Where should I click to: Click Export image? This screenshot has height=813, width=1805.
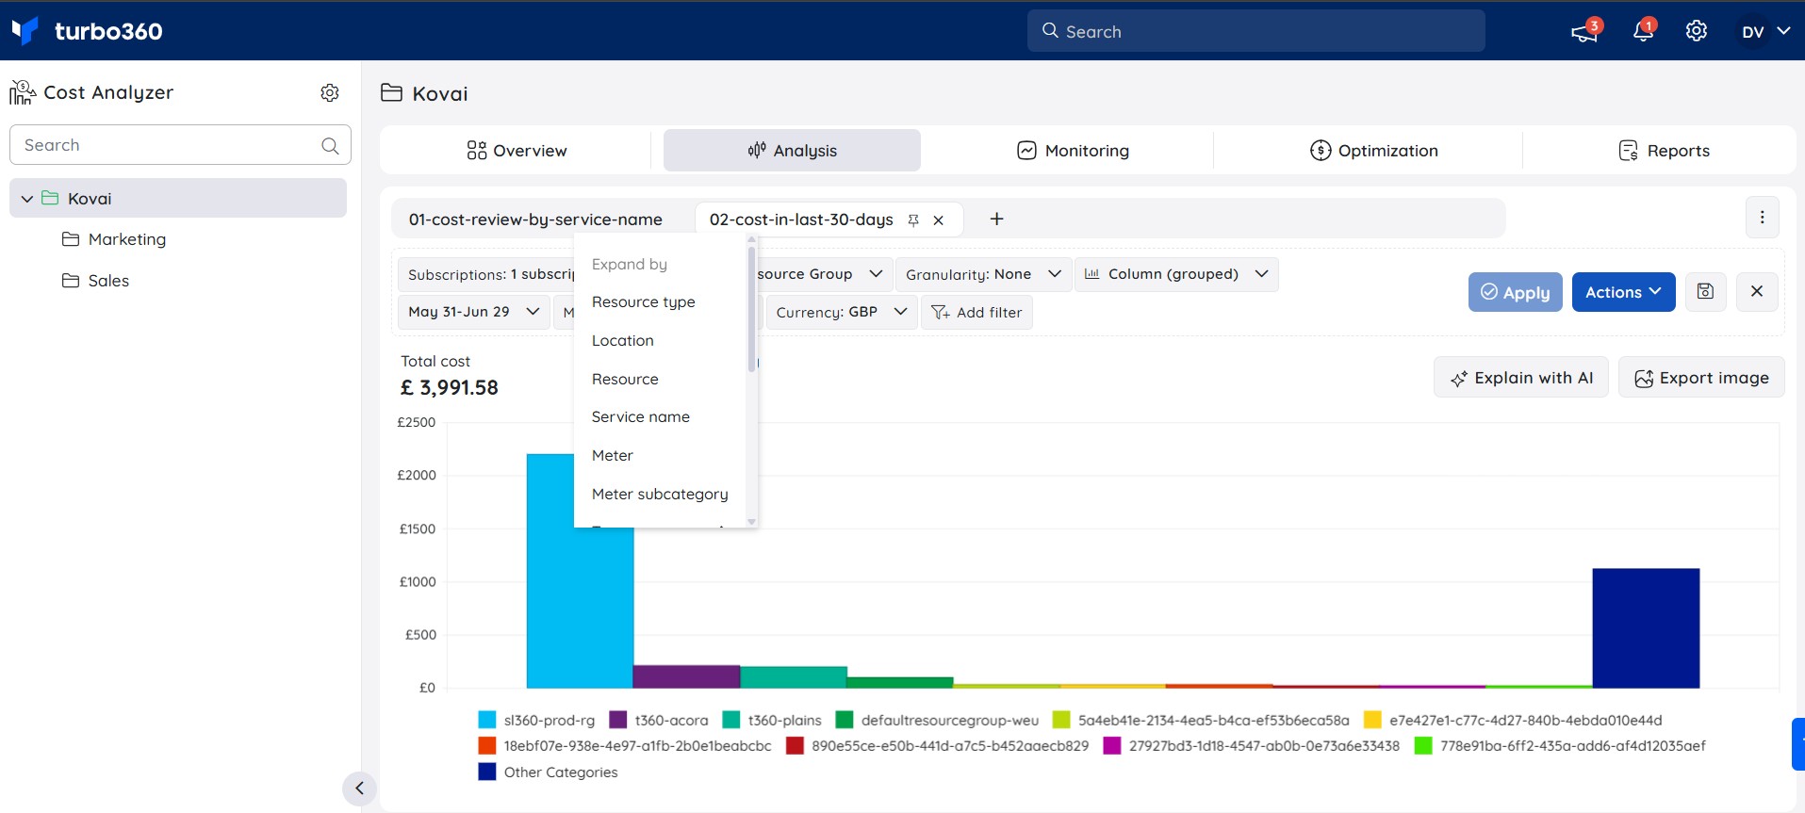tap(1701, 378)
